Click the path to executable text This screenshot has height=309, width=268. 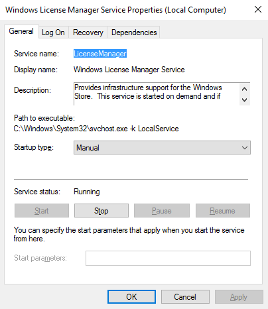coord(96,129)
